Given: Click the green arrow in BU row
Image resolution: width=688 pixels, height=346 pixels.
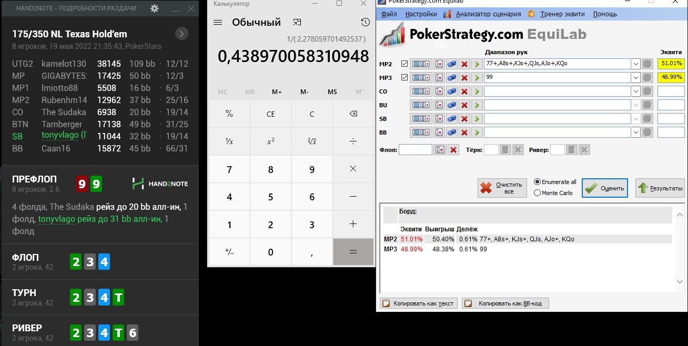Looking at the screenshot, I should 477,105.
